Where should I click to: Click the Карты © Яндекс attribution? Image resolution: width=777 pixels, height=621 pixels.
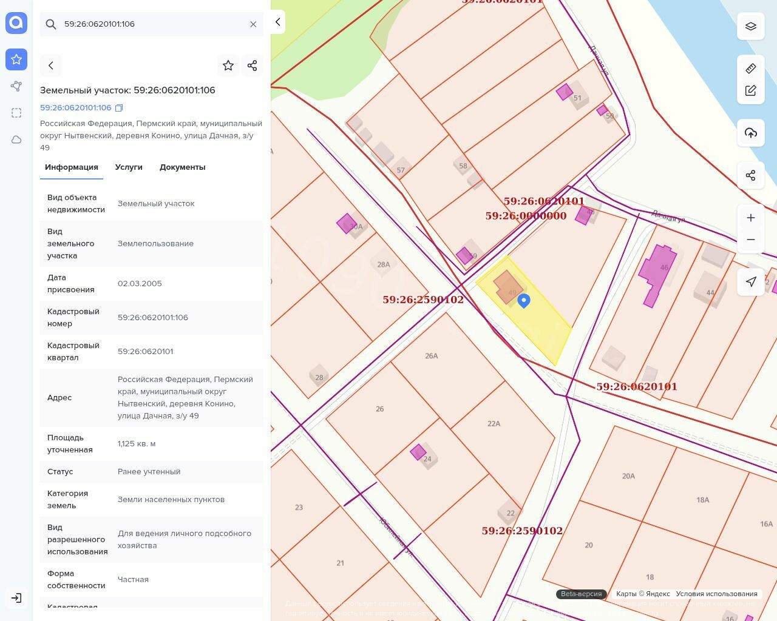tap(643, 594)
